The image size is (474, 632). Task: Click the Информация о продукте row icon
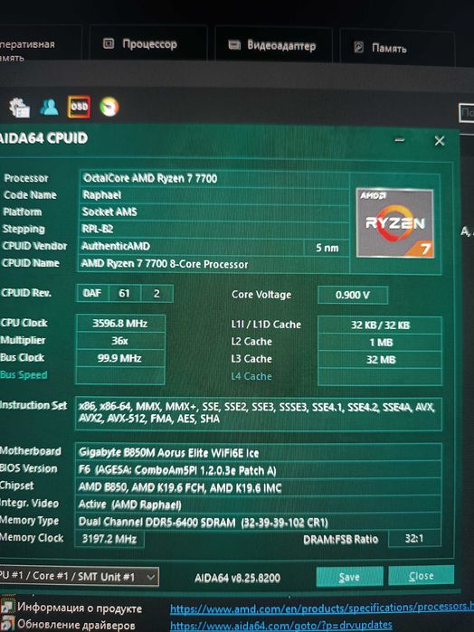7,608
